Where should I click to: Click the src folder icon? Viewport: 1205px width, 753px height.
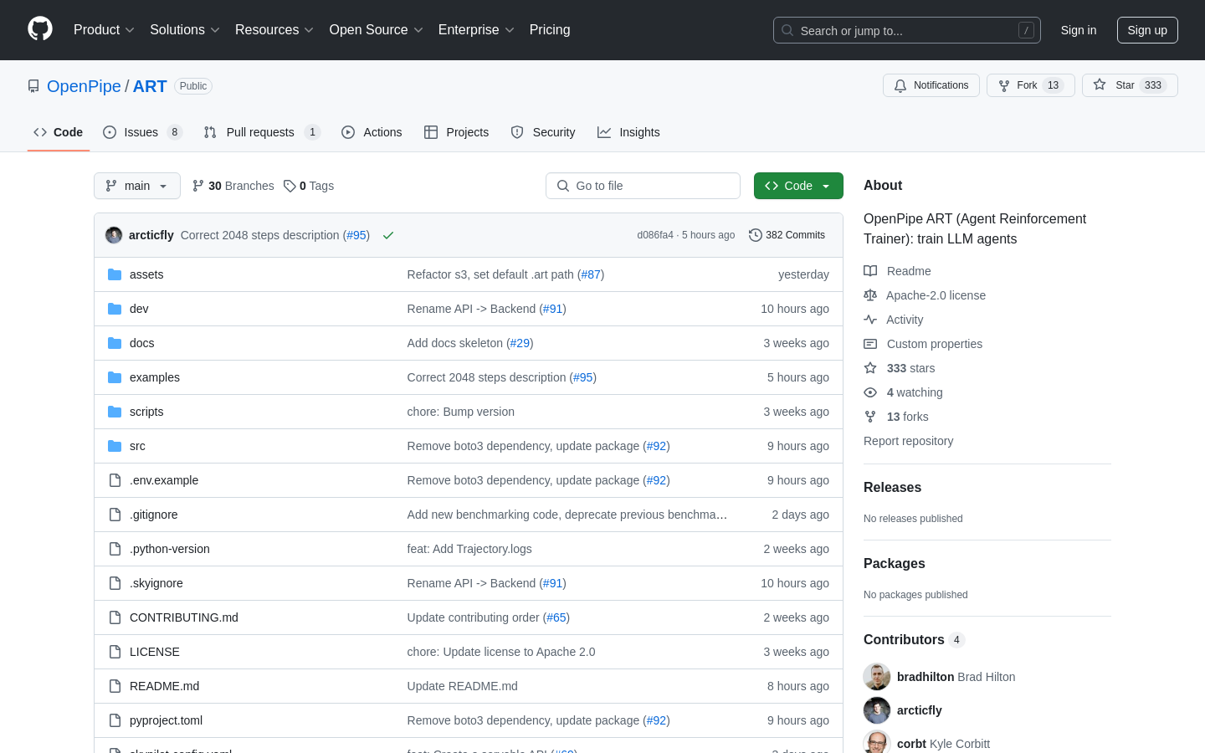[x=115, y=446]
